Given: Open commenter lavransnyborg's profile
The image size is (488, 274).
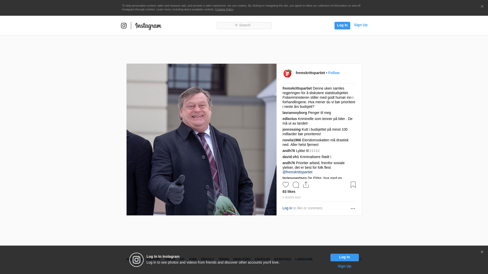Looking at the screenshot, I should (x=295, y=113).
